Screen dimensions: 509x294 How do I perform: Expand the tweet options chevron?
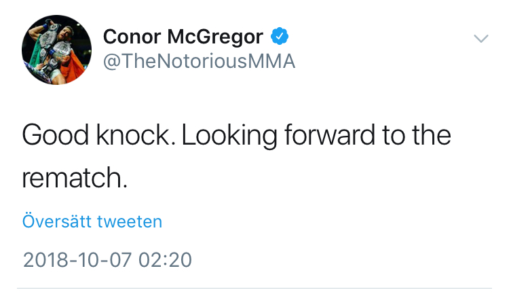click(480, 38)
